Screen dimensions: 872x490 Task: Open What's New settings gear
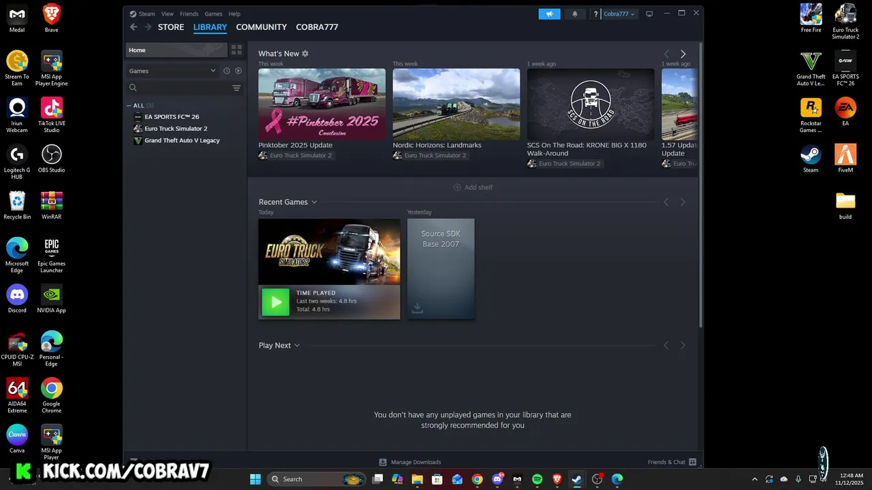tap(305, 54)
